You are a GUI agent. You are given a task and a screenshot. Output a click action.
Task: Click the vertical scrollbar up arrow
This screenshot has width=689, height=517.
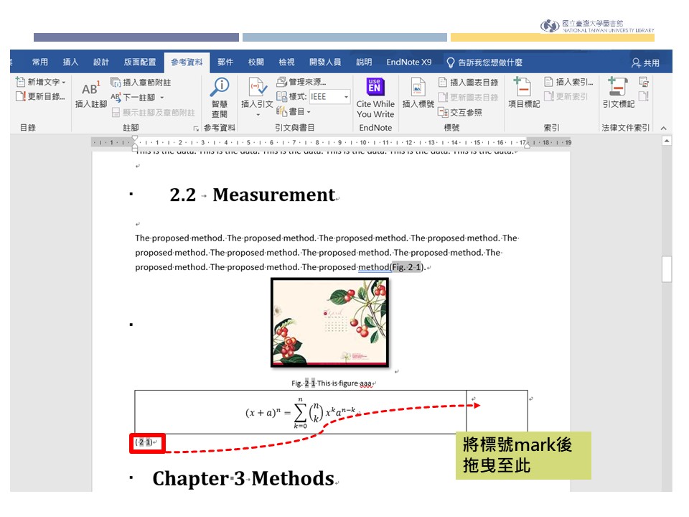(667, 141)
